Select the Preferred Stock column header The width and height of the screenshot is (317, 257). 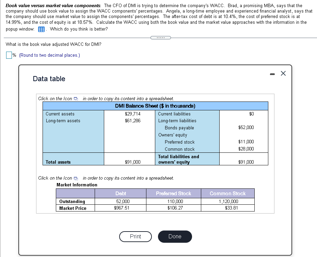174,193
